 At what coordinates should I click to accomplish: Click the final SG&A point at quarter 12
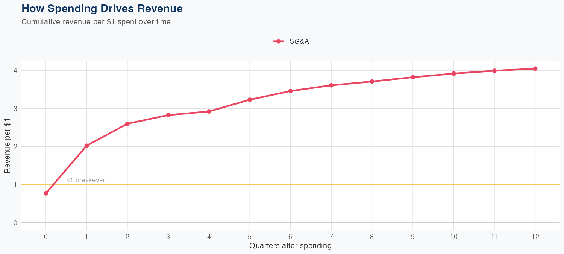(x=535, y=68)
